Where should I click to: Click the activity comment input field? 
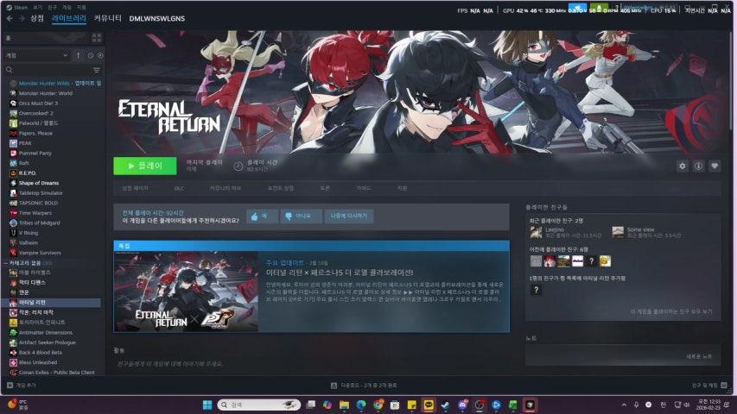(310, 364)
